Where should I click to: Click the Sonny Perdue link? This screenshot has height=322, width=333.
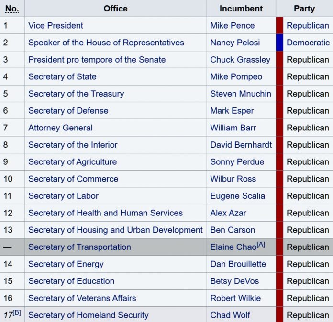click(x=237, y=162)
